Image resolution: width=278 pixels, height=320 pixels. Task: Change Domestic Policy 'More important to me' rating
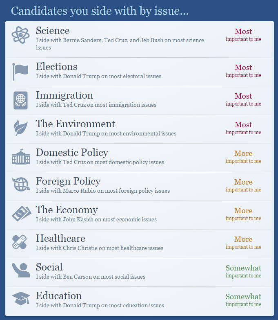tap(243, 157)
